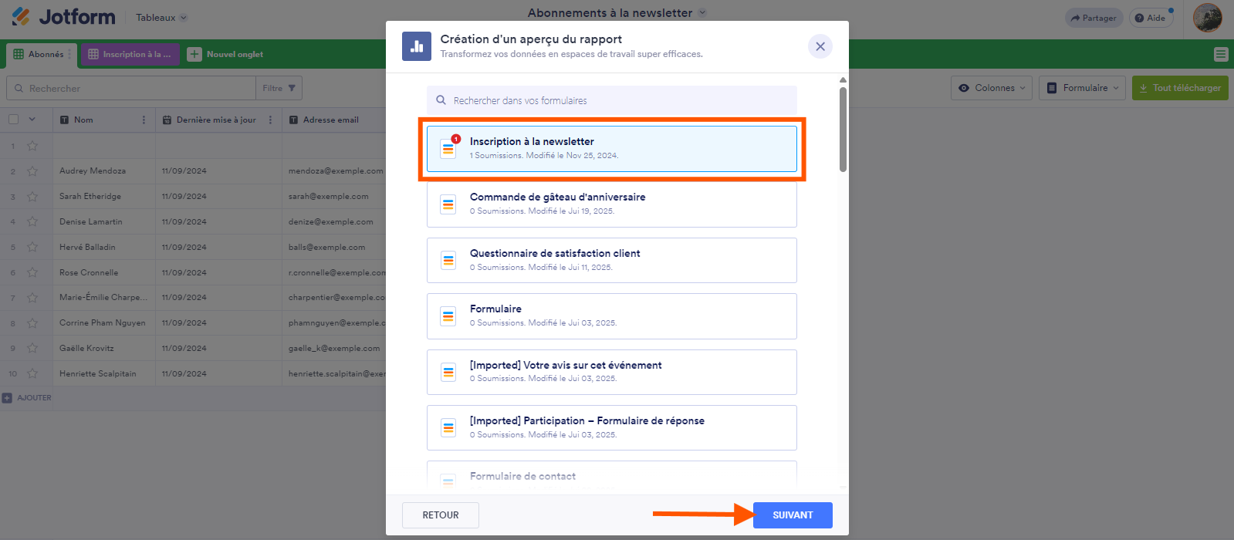The height and width of the screenshot is (540, 1234).
Task: Click the balls@exemple.com email cell
Action: 334,247
